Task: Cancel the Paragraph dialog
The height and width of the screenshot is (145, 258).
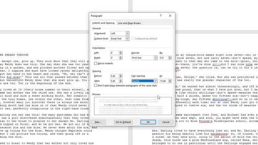Action: pyautogui.click(x=166, y=122)
